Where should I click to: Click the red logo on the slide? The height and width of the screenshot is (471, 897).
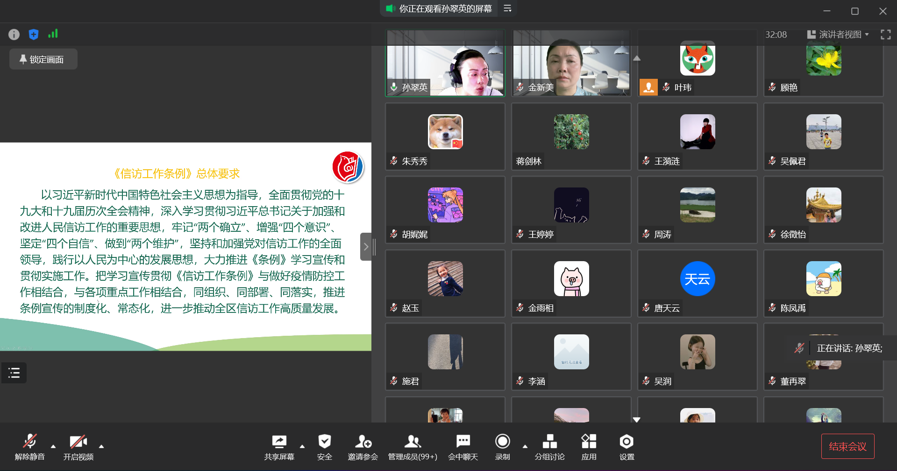pyautogui.click(x=348, y=167)
